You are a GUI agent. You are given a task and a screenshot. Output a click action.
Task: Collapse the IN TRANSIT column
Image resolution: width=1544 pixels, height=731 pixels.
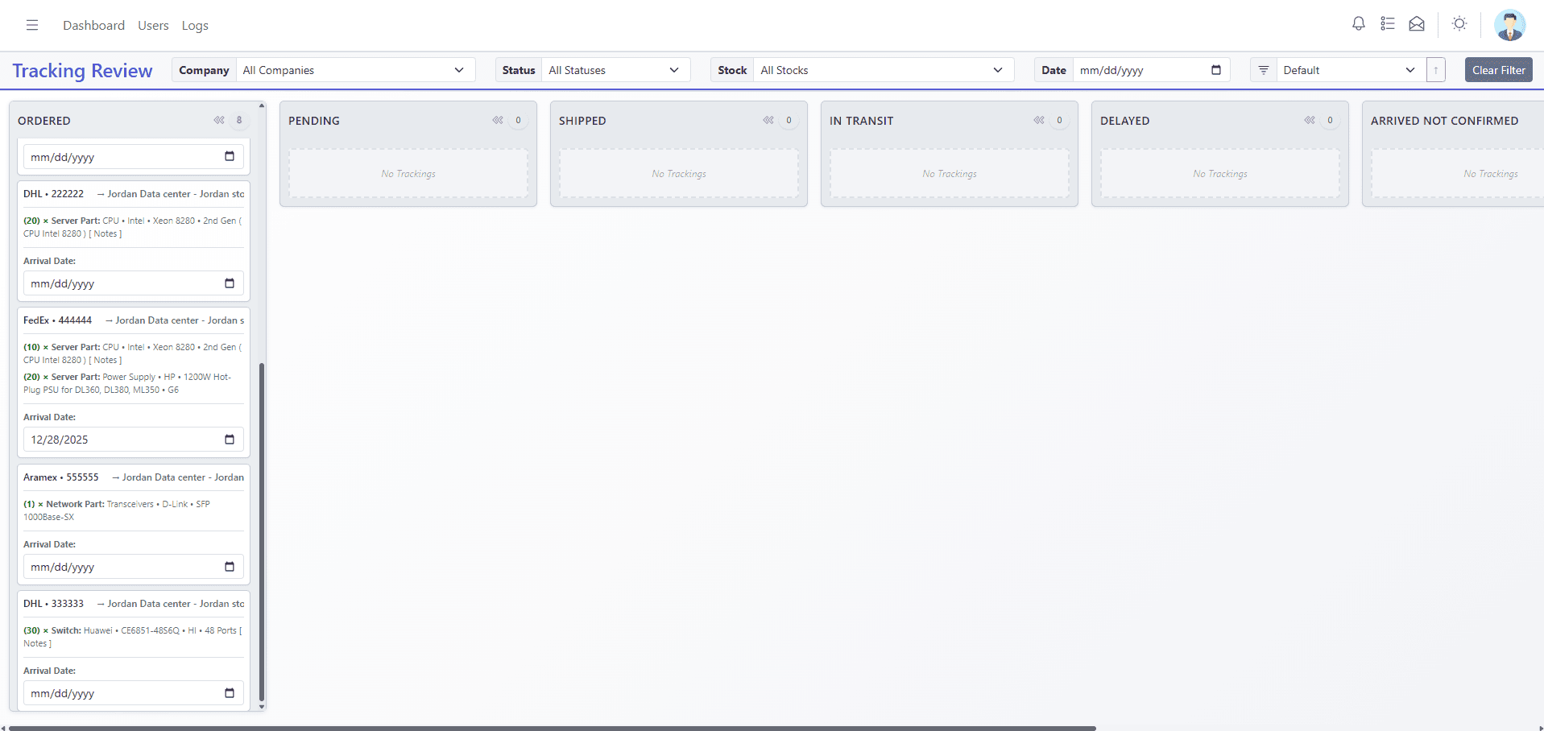1039,121
